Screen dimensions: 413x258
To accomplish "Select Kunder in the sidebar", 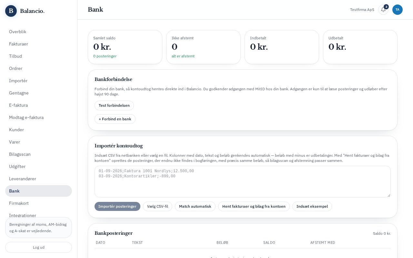I will [x=38, y=130].
